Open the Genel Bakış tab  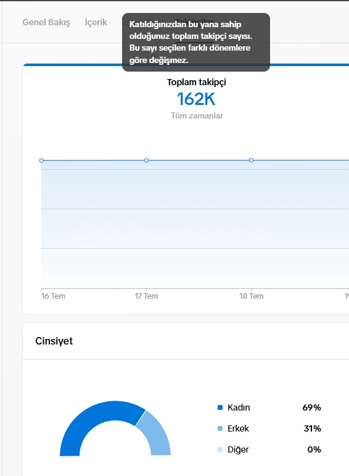click(x=46, y=22)
